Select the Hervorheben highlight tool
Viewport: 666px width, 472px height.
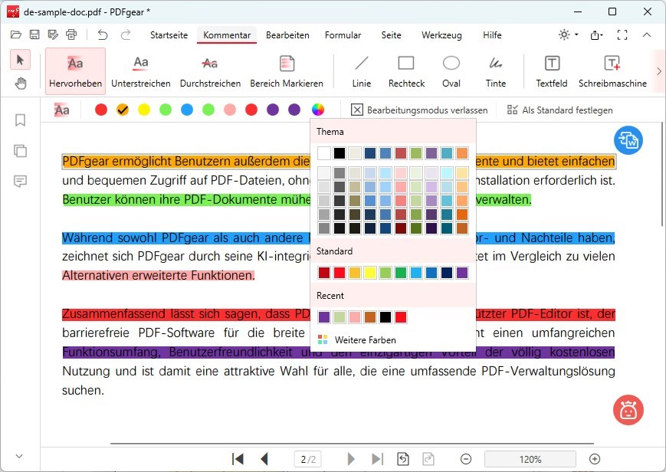click(75, 70)
